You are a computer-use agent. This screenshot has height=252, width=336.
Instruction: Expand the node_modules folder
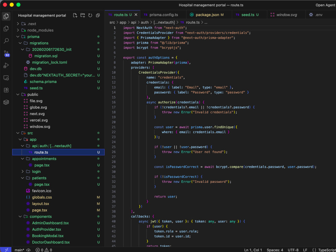[x=58, y=30]
